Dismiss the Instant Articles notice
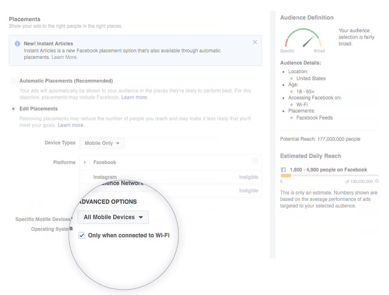The image size is (389, 295). point(255,42)
